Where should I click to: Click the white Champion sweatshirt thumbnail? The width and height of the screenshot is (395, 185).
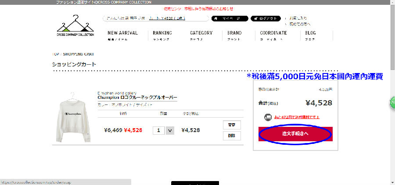[x=73, y=117]
